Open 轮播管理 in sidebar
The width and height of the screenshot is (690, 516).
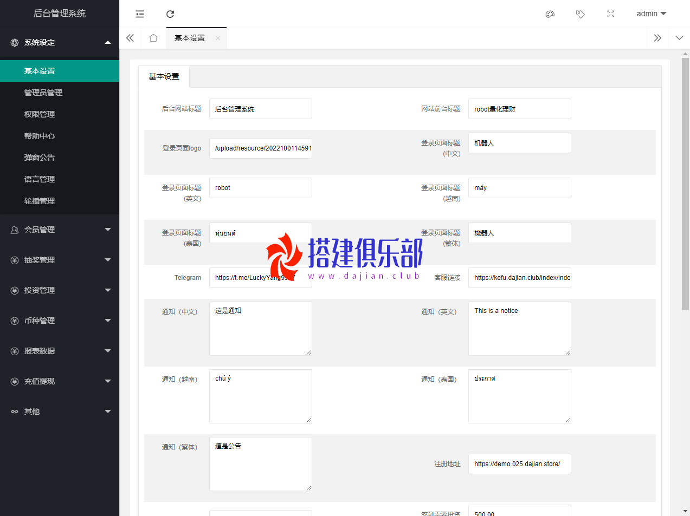(x=60, y=201)
